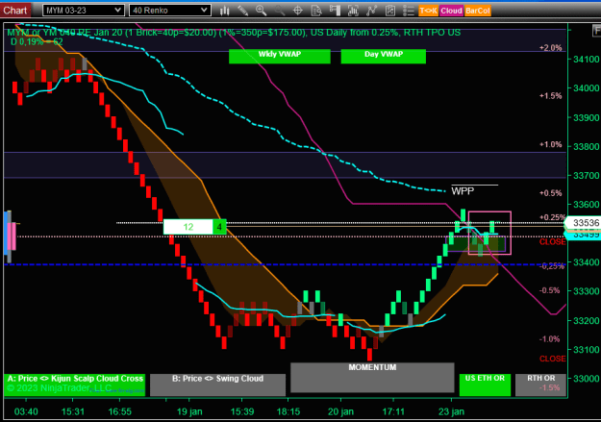601x422 pixels.
Task: Activate the crosshair cursor icon
Action: [x=298, y=11]
